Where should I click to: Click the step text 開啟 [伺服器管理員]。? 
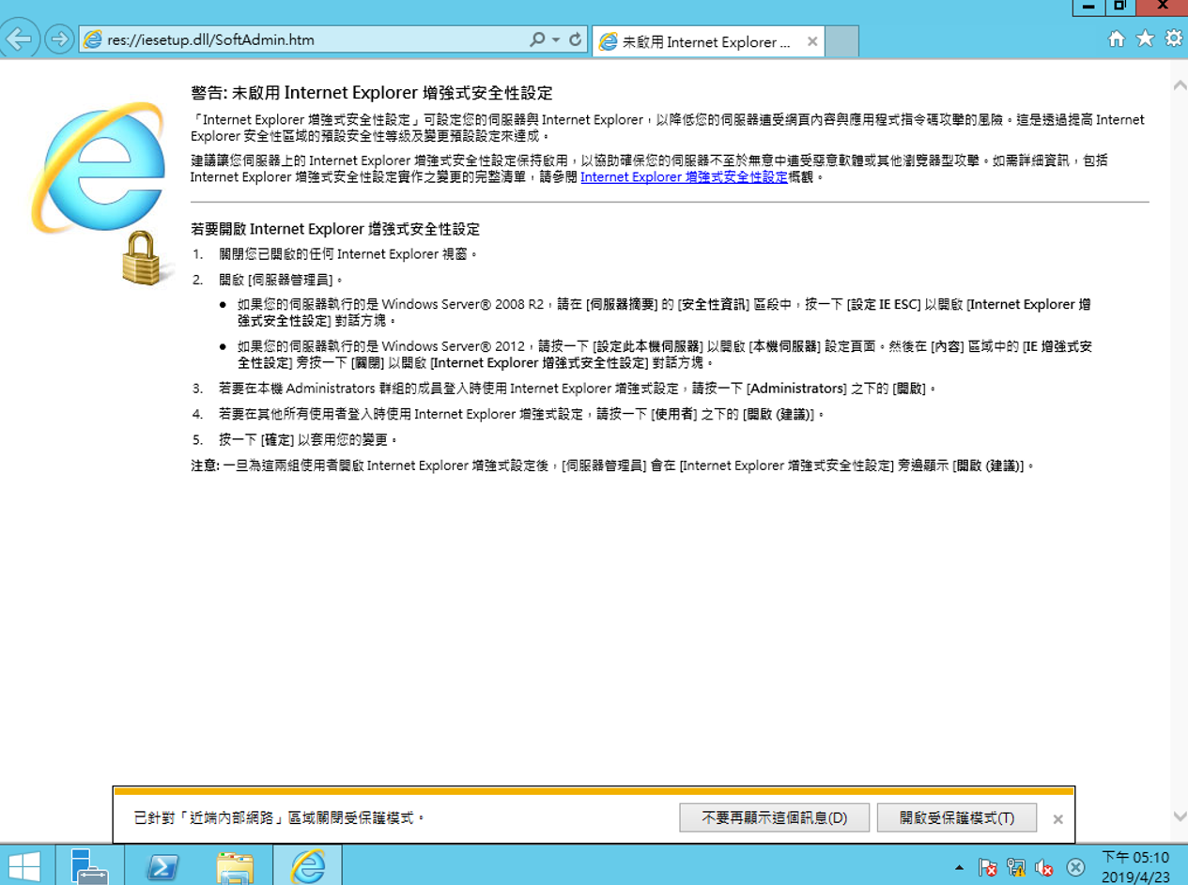281,280
